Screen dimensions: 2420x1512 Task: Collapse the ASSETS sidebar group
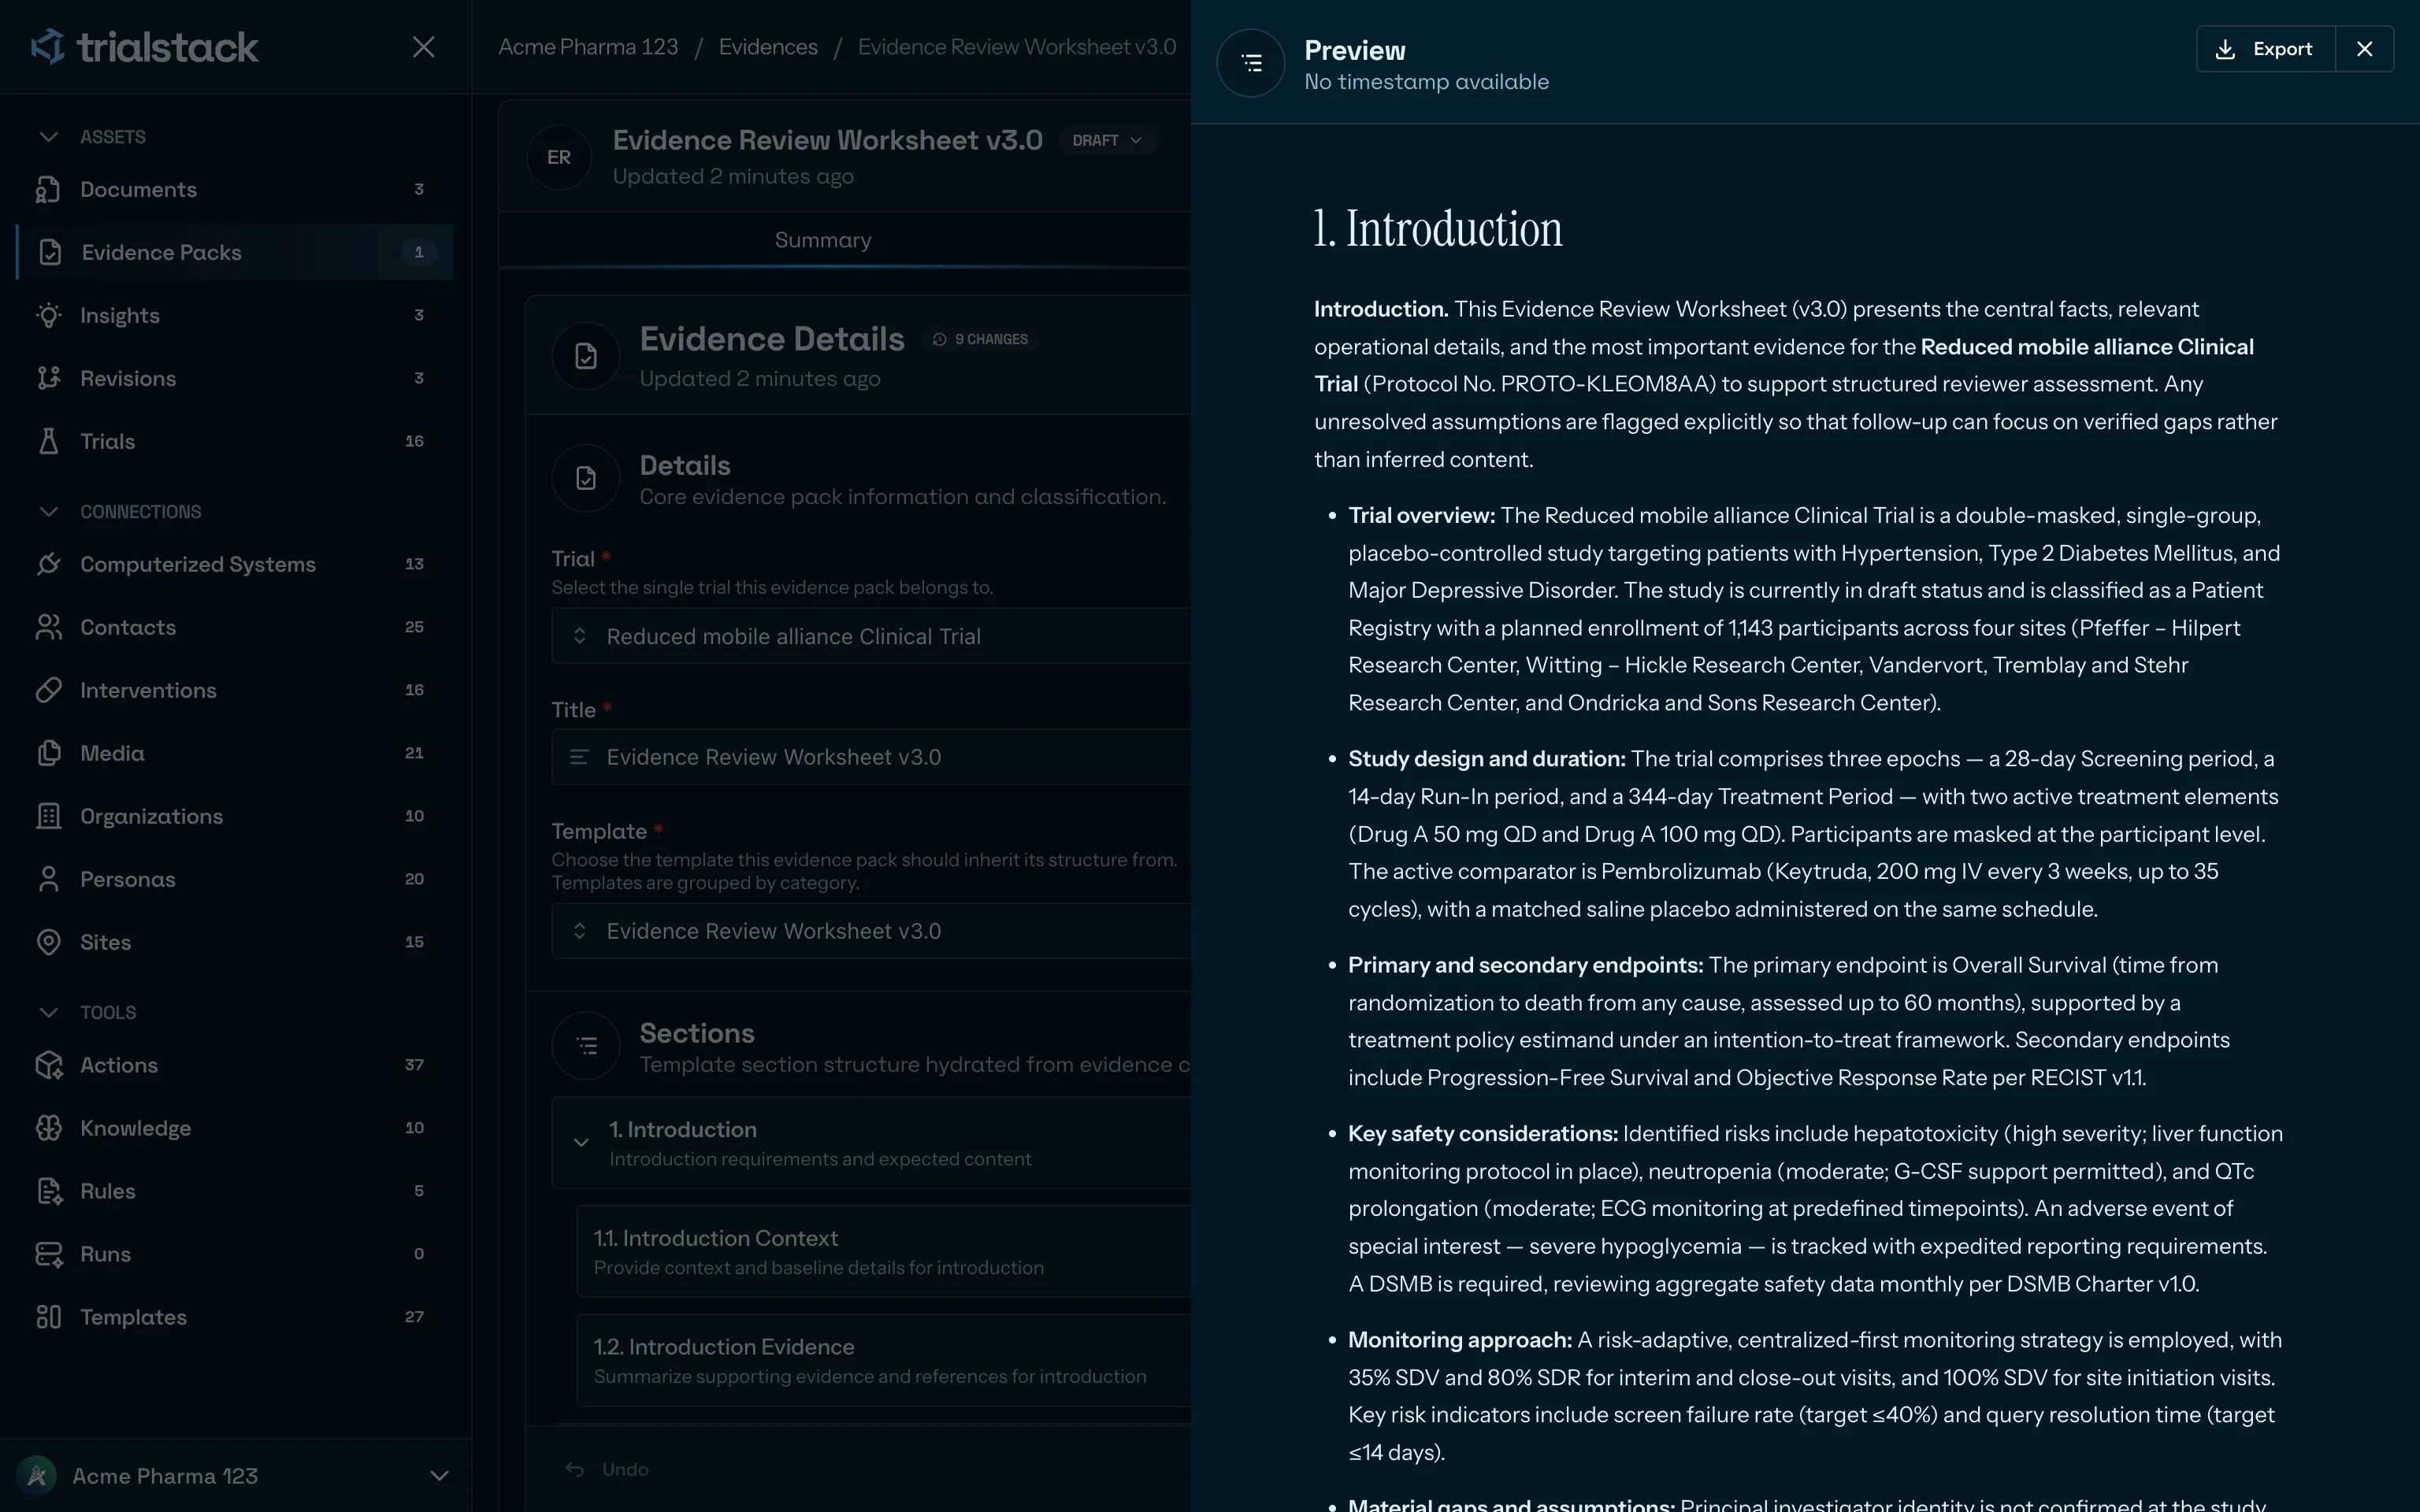[48, 137]
